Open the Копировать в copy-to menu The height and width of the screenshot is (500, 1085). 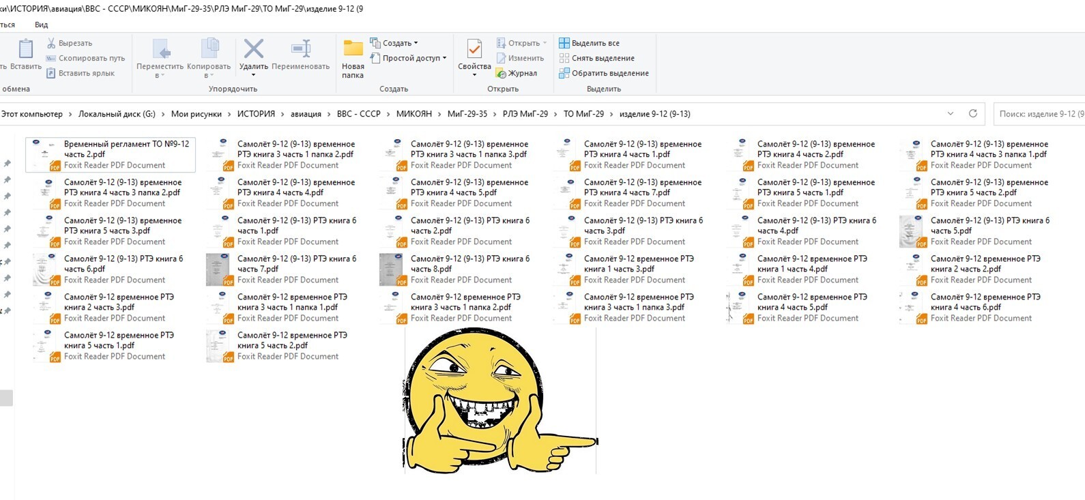coord(208,58)
